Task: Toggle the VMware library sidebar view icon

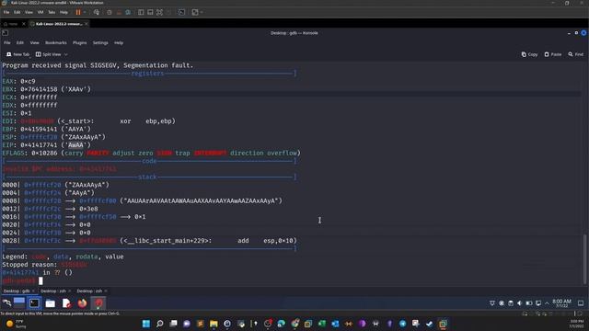Action: 141,12
